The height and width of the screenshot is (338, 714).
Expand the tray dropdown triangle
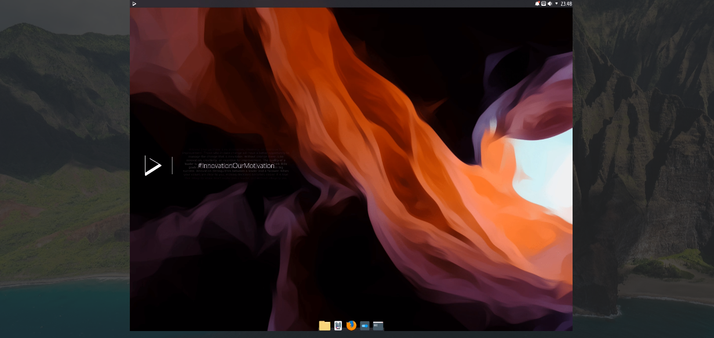click(556, 3)
